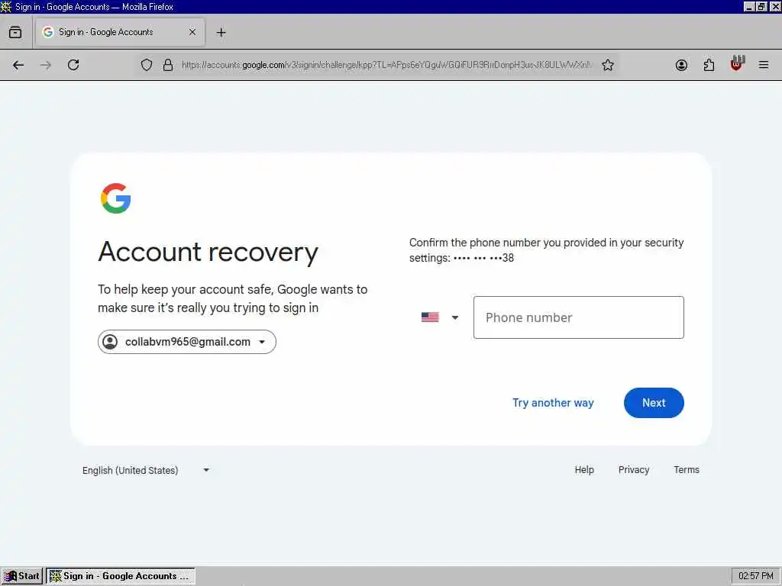Click the taskbar clock showing 02:57 PM
The height and width of the screenshot is (586, 782).
click(755, 576)
